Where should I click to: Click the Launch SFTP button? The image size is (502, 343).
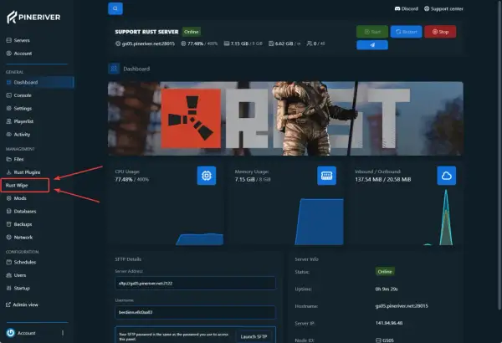coord(254,336)
